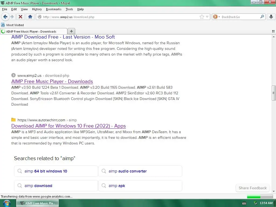Search related: aimp apk
Screen dimensions: 276x207
point(140,186)
